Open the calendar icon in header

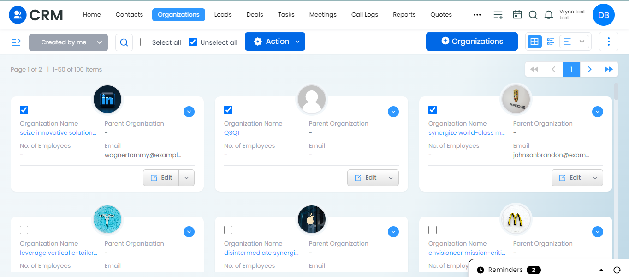tap(517, 15)
